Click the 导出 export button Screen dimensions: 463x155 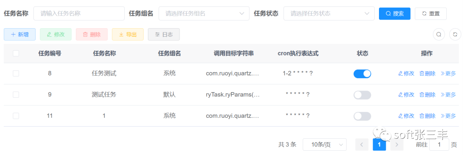click(x=128, y=35)
